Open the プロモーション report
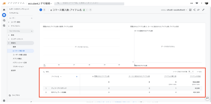The image size is (211, 104). point(18,67)
